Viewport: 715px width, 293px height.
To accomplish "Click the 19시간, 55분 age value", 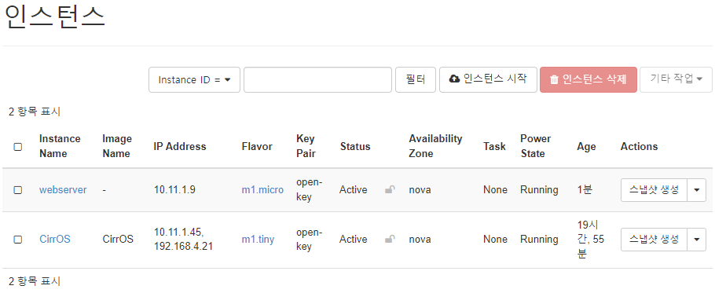I will tap(591, 240).
